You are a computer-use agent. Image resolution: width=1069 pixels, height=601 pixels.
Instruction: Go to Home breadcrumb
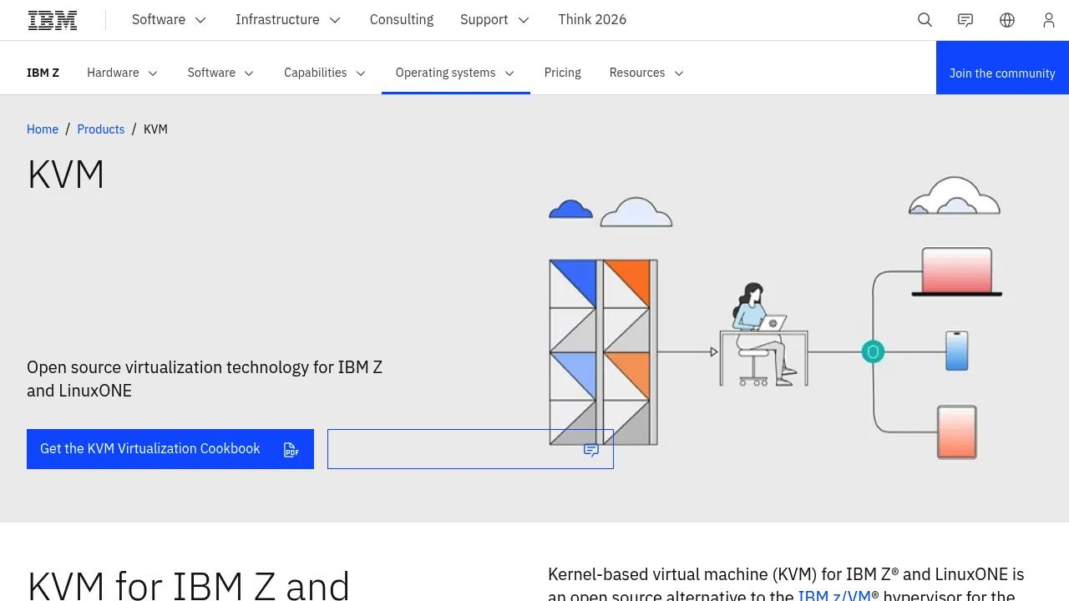coord(43,129)
